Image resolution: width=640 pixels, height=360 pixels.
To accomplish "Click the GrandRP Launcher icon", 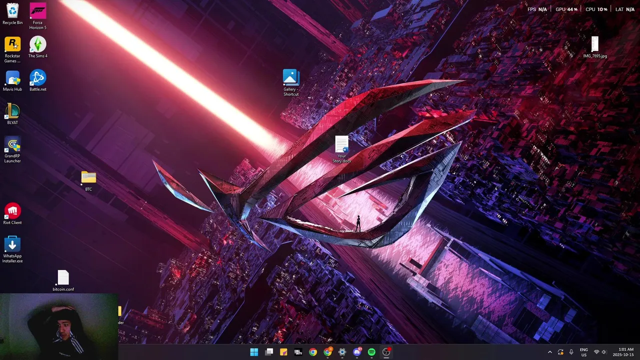I will (12, 150).
